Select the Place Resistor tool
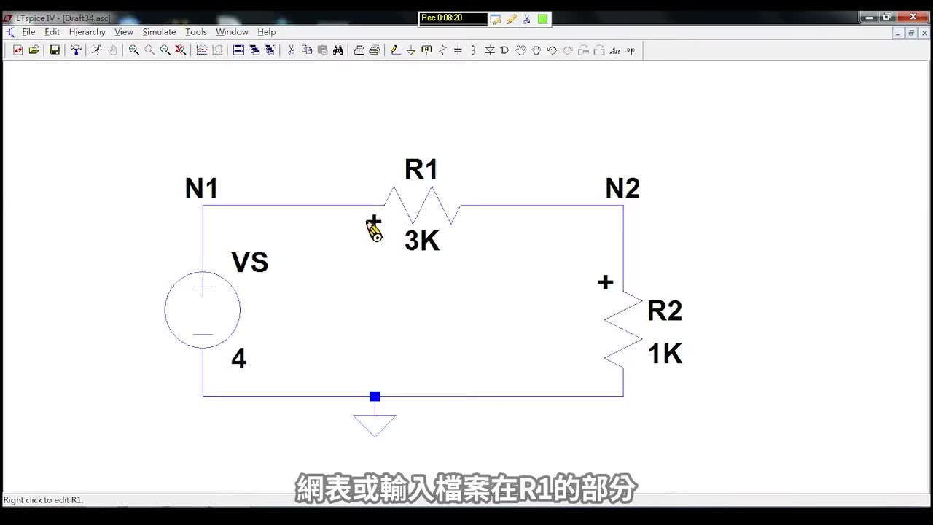The width and height of the screenshot is (933, 525). click(442, 50)
